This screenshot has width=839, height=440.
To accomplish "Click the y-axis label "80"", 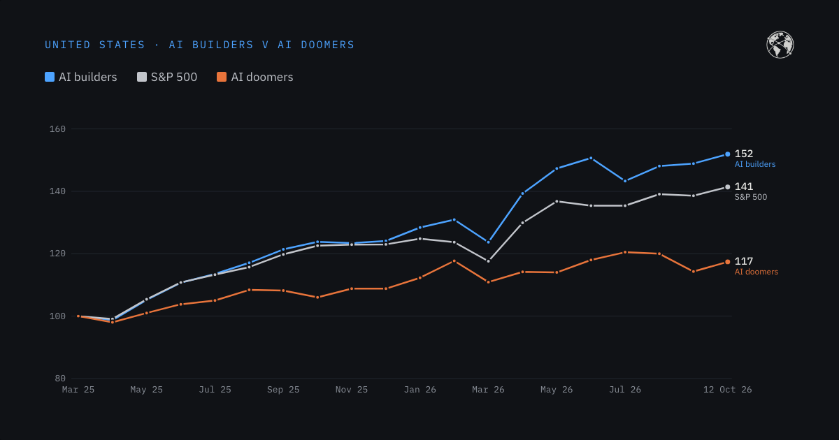I will [x=61, y=379].
